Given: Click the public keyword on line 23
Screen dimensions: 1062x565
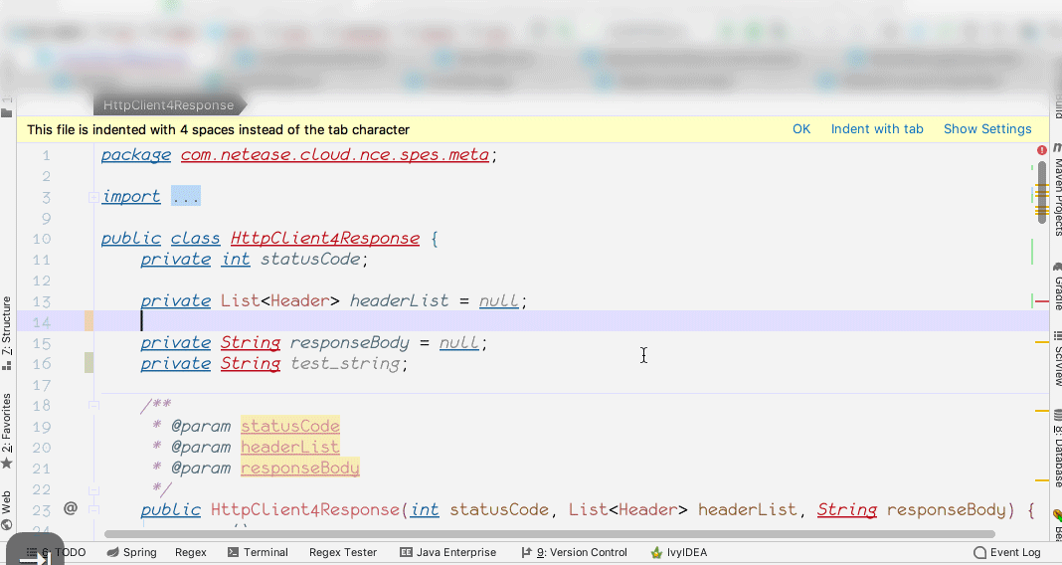Looking at the screenshot, I should [x=171, y=509].
